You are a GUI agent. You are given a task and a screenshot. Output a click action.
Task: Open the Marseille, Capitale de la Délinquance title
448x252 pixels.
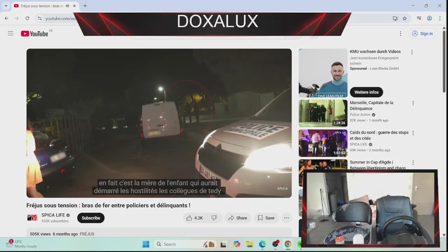pos(371,106)
